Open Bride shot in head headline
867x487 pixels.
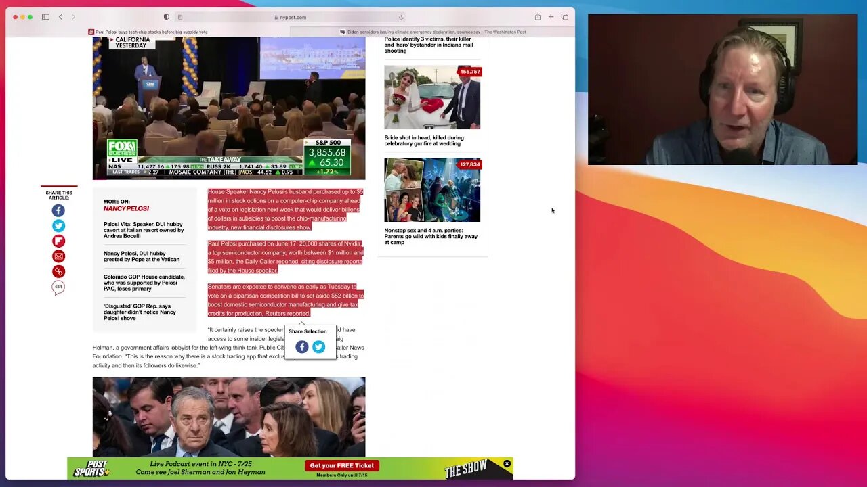[424, 141]
